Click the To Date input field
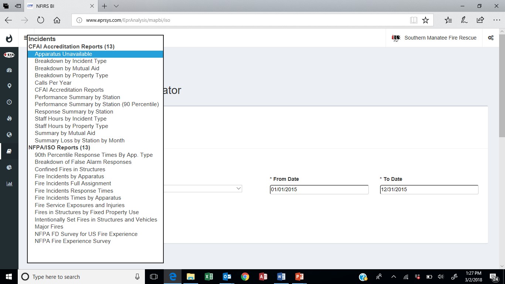The image size is (505, 284). 429,189
